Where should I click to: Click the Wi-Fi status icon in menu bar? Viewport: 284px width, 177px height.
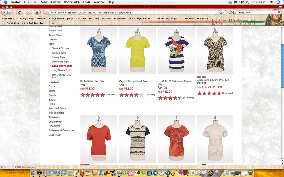[x=241, y=2]
